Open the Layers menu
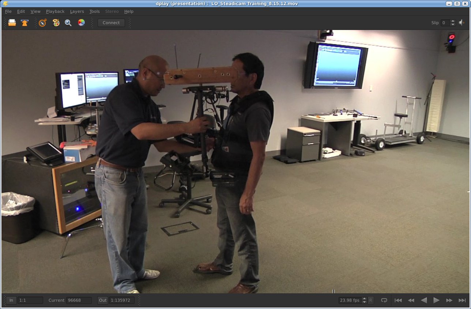471x309 pixels. pos(77,11)
